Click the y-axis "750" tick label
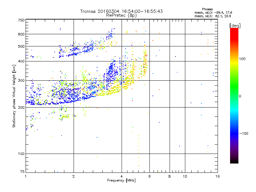Screen dimensions: 256x192 pyautogui.click(x=21, y=20)
